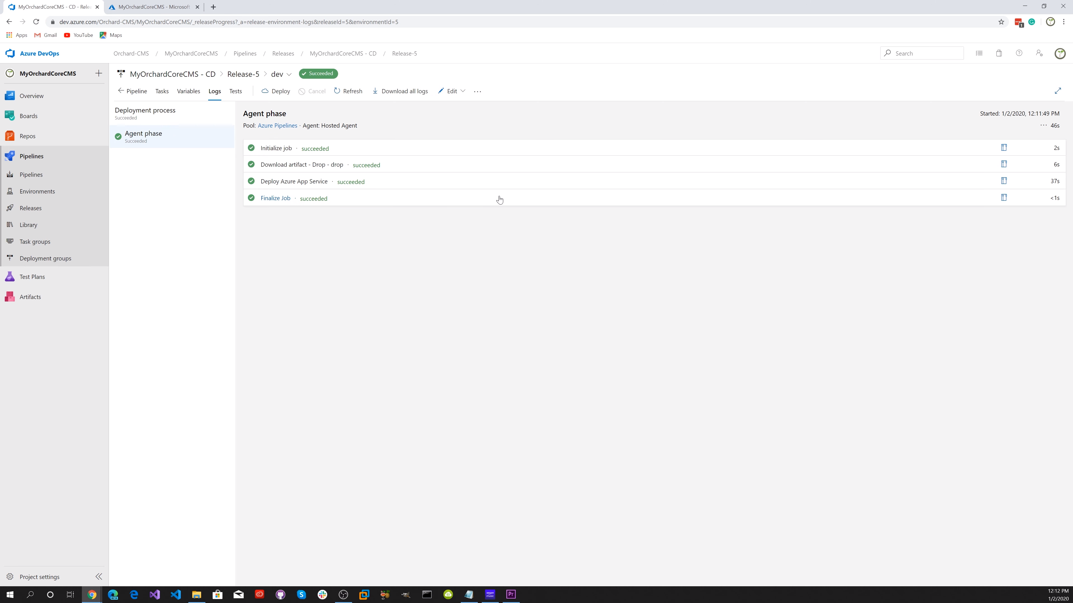Screen dimensions: 1073x603
Task: Open Environments in the sidebar
Action: 37,192
